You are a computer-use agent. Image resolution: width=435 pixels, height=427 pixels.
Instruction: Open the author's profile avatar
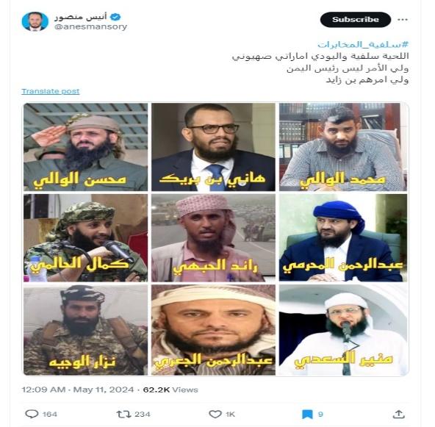pos(35,21)
